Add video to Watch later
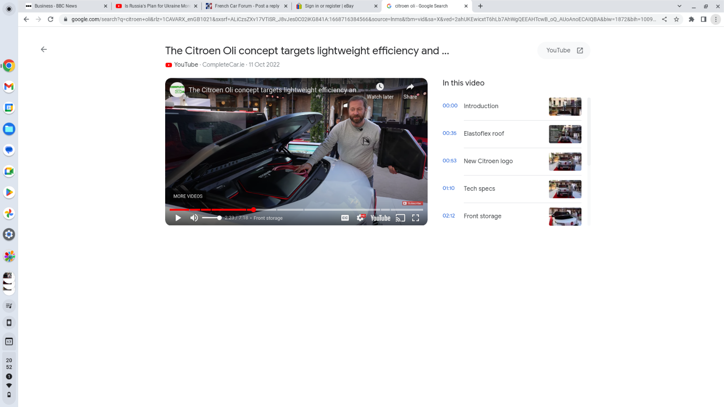The image size is (724, 407). coord(380,90)
